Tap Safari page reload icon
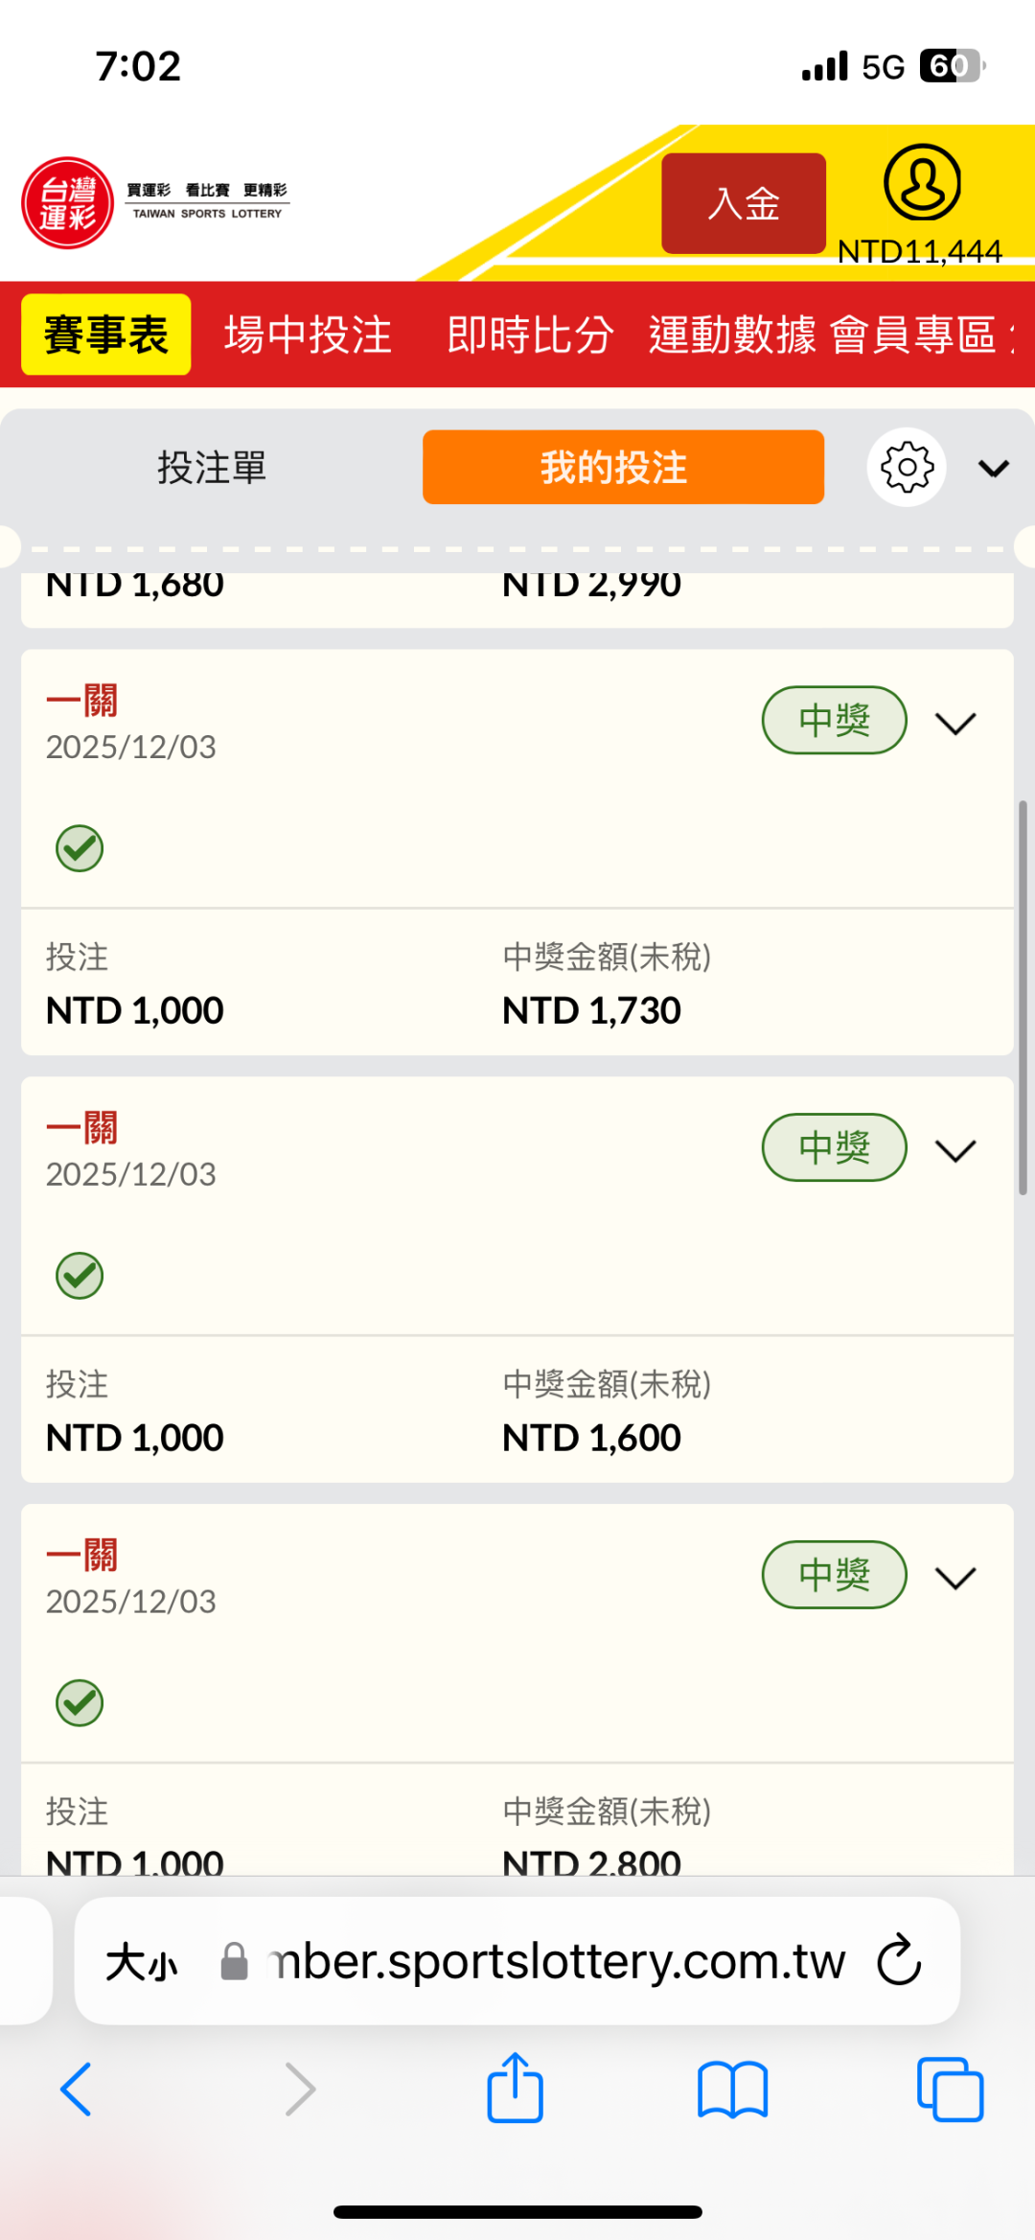The height and width of the screenshot is (2240, 1035). 899,1960
